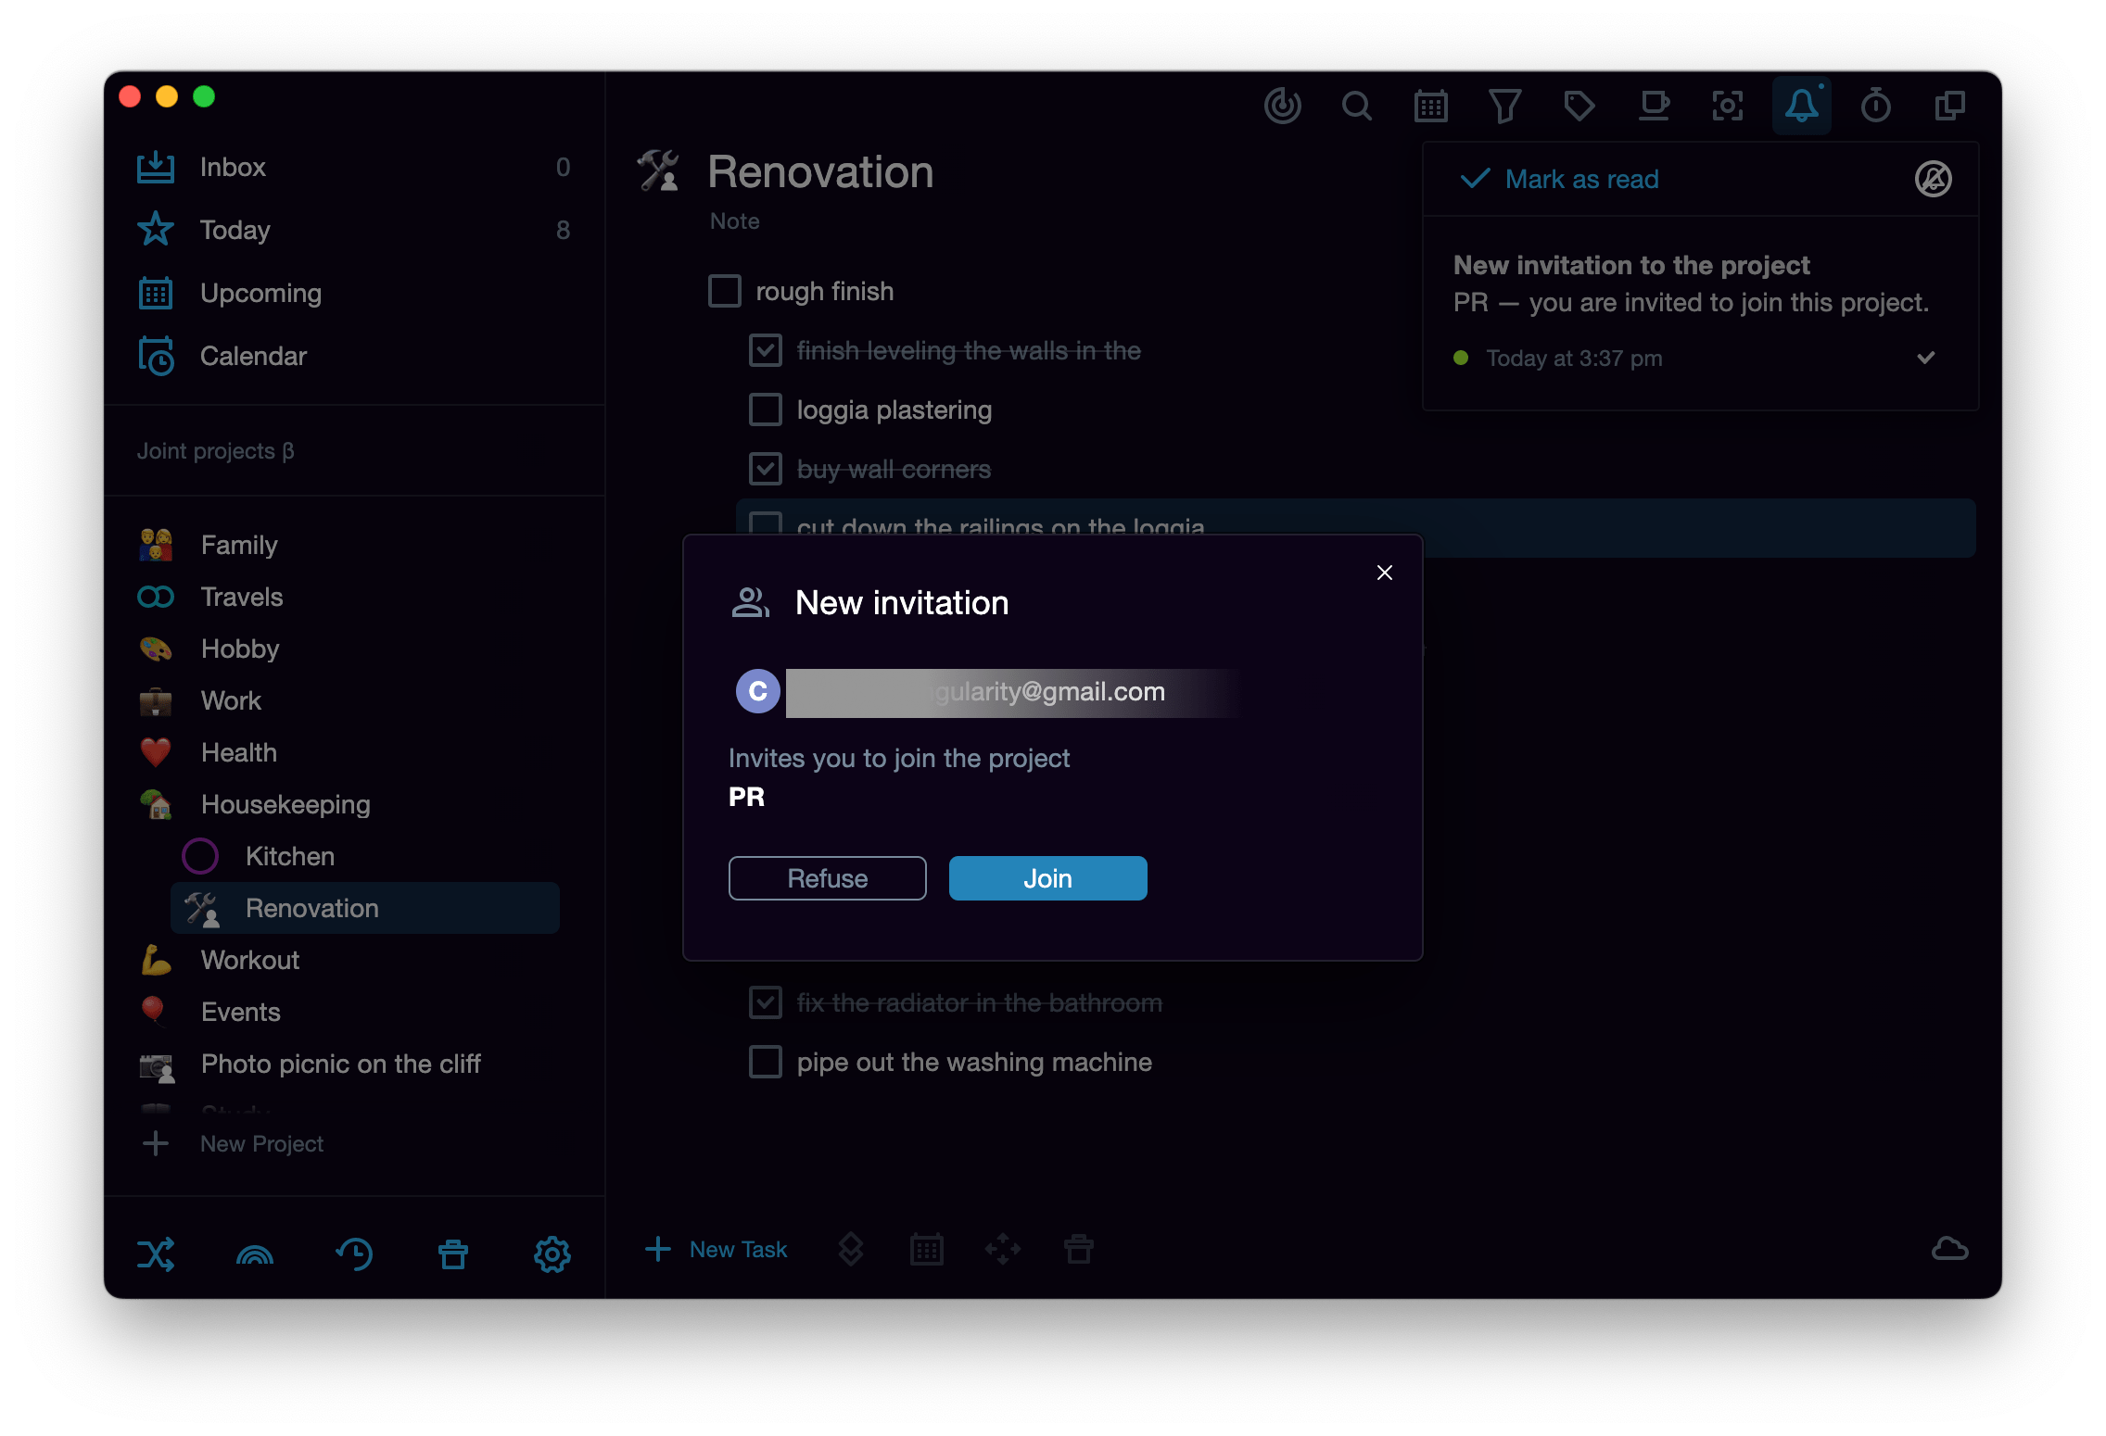The height and width of the screenshot is (1436, 2106).
Task: Toggle the notifications bell icon
Action: (x=1801, y=106)
